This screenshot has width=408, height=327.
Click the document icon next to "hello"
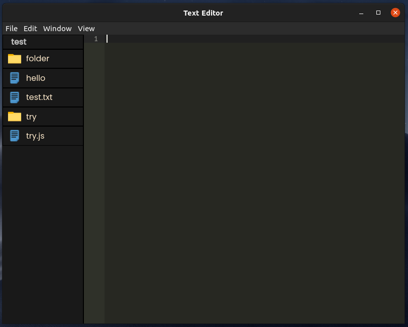(14, 78)
